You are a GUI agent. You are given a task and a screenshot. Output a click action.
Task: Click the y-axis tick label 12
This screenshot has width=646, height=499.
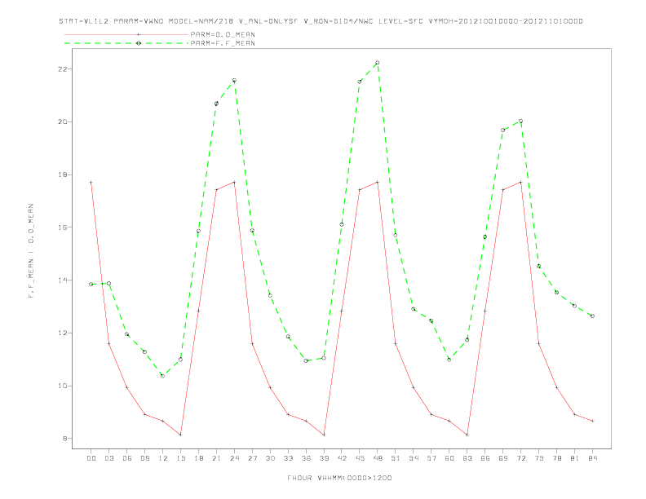(63, 333)
